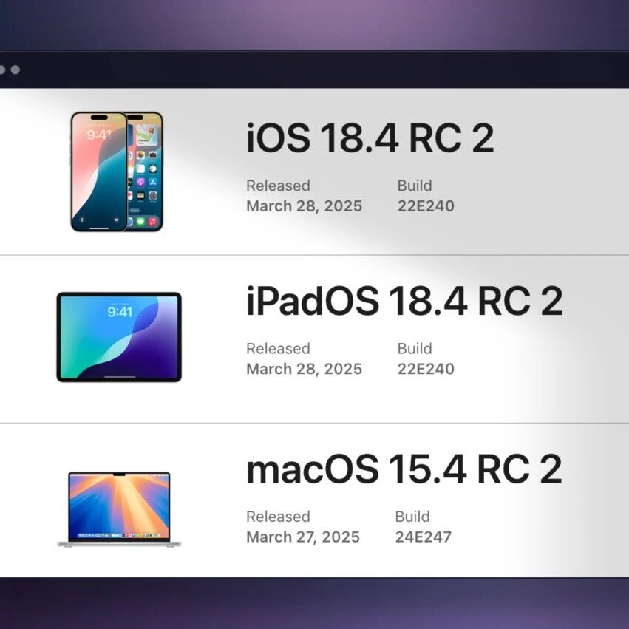Viewport: 629px width, 629px height.
Task: Select iOS build number 22E240
Action: pyautogui.click(x=426, y=205)
